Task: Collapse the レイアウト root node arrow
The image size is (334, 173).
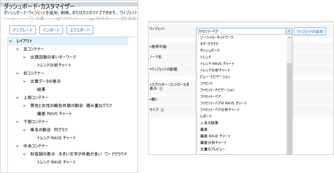Action: [x=11, y=41]
